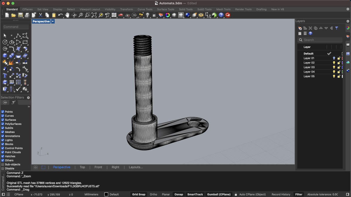Image resolution: width=351 pixels, height=197 pixels.
Task: Click the New file icon in Standard toolbar
Action: coord(7,15)
